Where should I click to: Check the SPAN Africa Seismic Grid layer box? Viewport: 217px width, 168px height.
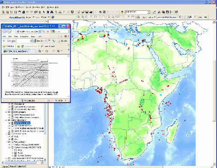pyautogui.click(x=12, y=115)
